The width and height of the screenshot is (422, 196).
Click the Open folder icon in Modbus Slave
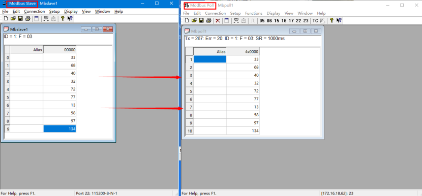(x=13, y=19)
